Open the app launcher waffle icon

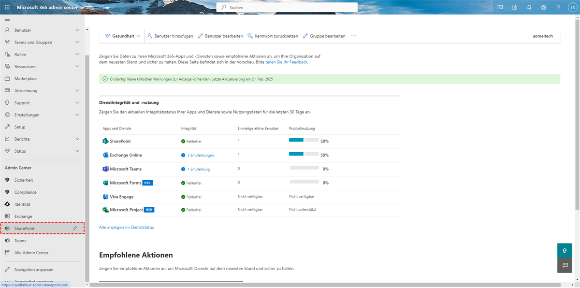tap(7, 8)
